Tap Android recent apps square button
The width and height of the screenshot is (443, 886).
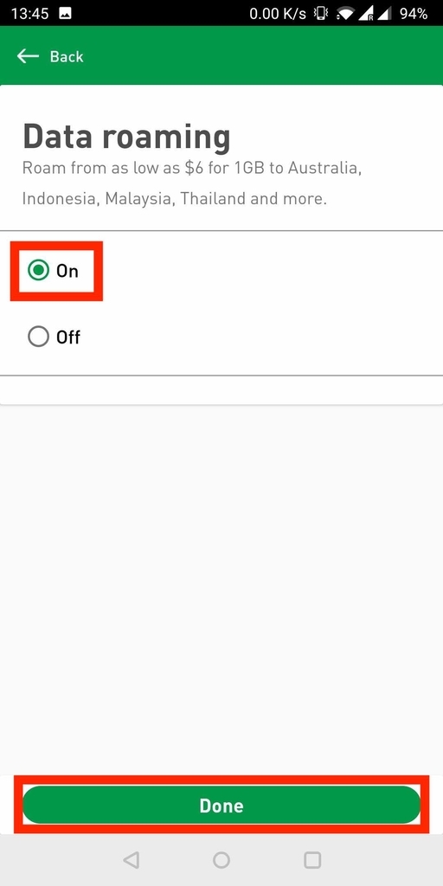[312, 860]
